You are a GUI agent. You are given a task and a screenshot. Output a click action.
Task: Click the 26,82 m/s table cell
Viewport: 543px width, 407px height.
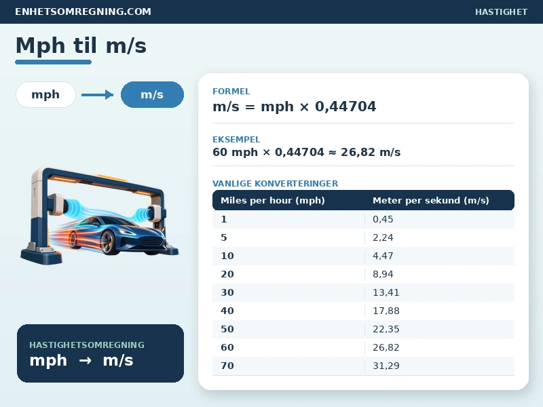440,348
